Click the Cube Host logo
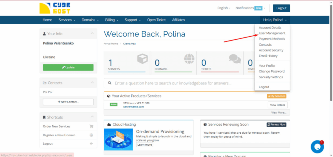333x157 pixels. 54,8
